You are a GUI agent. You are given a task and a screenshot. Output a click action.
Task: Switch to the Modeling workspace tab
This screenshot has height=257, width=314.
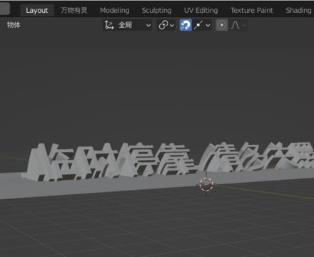coord(115,11)
